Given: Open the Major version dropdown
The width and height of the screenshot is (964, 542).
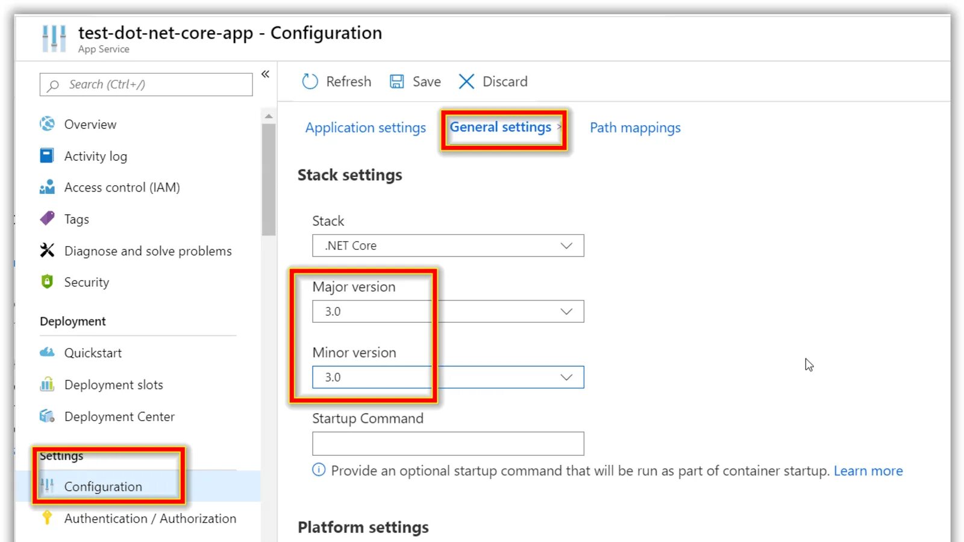Looking at the screenshot, I should pos(448,311).
